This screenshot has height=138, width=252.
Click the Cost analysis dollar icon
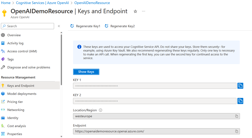[3, 126]
